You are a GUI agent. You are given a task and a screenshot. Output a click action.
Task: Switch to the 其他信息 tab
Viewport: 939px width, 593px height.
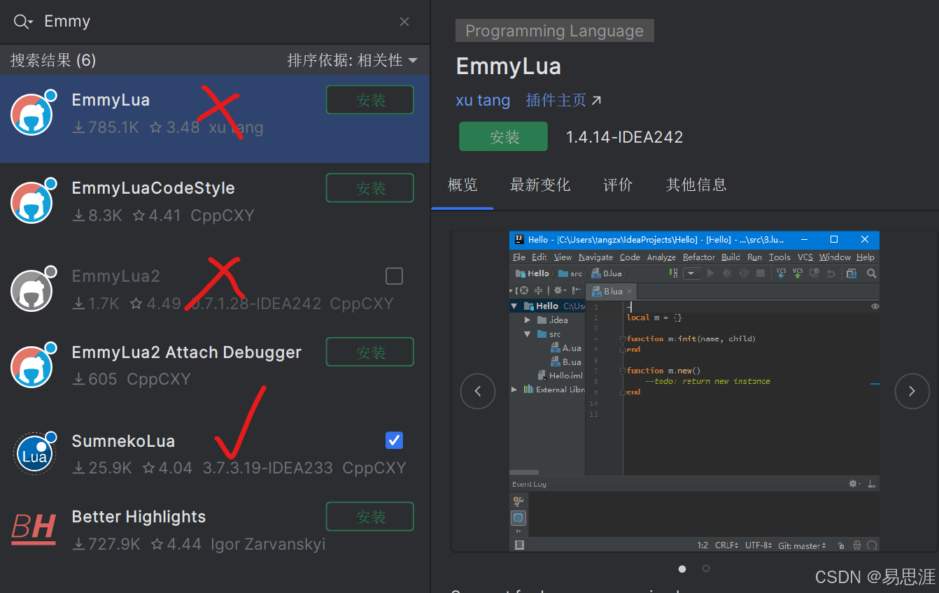click(x=696, y=185)
